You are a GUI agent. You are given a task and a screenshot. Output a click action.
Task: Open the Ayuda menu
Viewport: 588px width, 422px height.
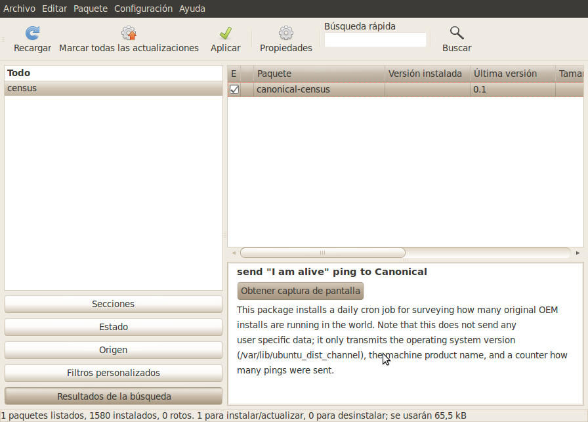192,9
